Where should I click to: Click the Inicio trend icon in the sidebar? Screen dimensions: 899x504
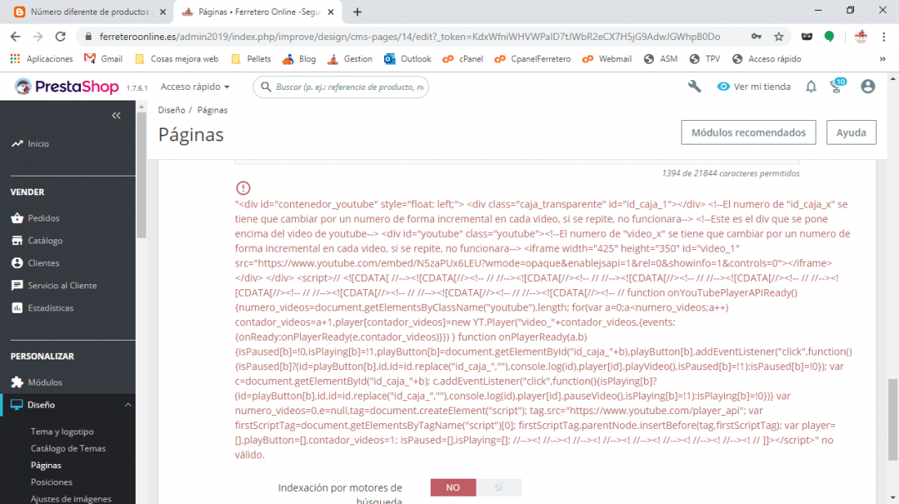coord(16,144)
